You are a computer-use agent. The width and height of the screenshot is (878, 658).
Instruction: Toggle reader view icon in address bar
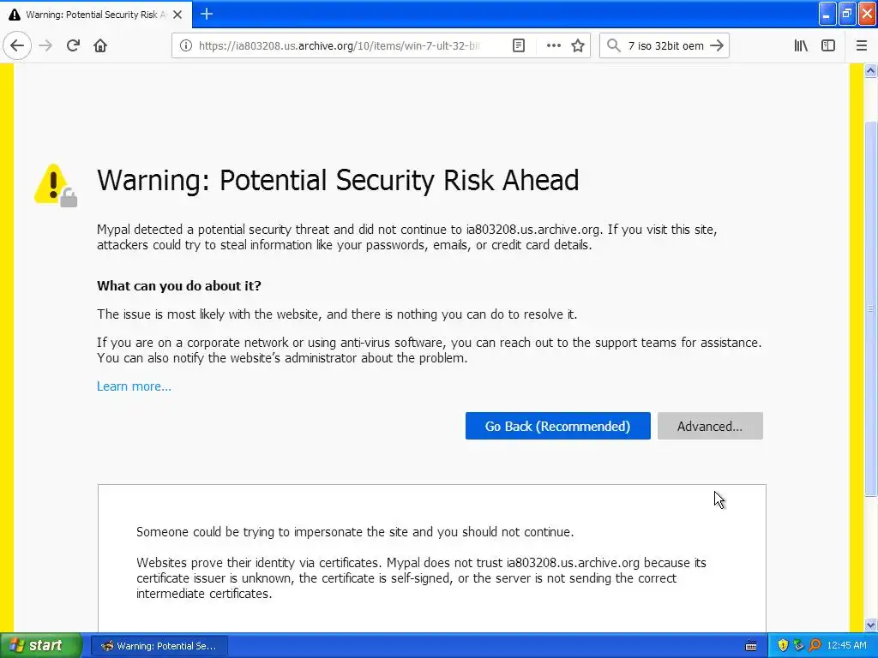pos(519,45)
